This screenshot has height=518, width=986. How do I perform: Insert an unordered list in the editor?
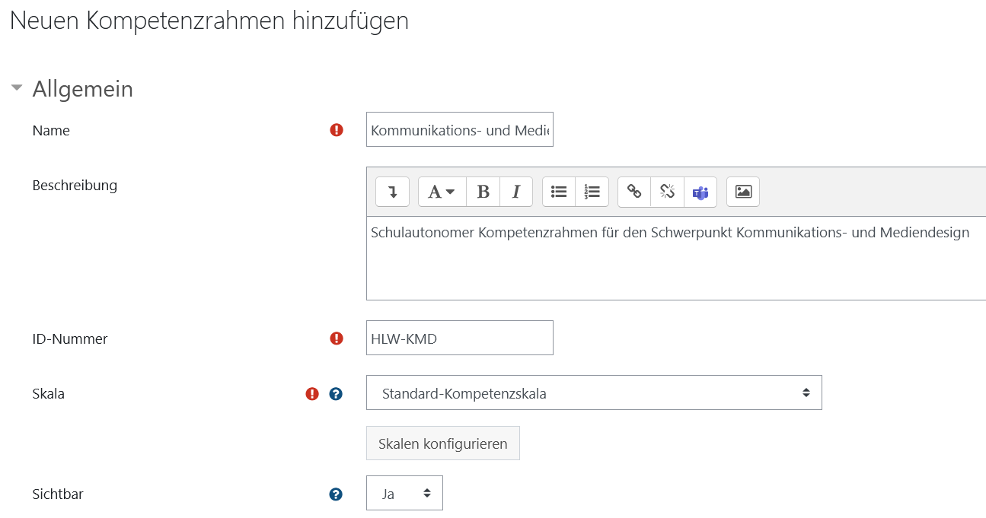[559, 192]
